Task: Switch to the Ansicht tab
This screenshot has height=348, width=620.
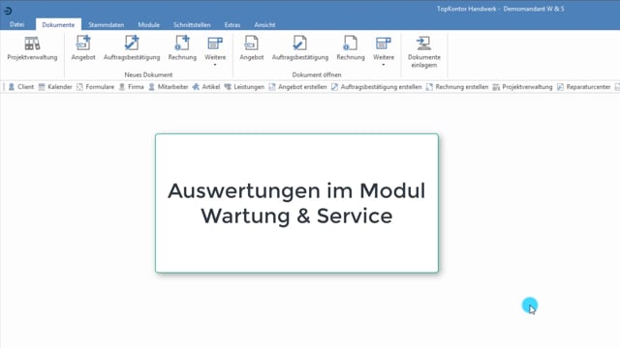Action: click(264, 24)
